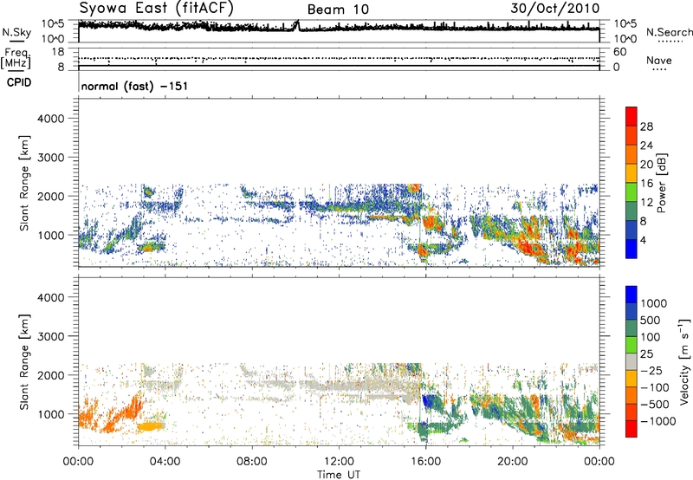The image size is (693, 480).
Task: Click the 'Syowa East (fitACF)' title text
Action: tap(156, 8)
